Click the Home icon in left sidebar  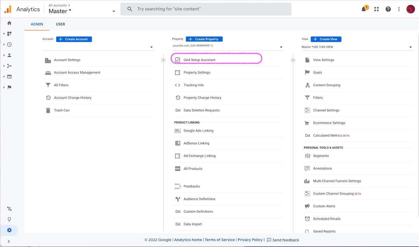[x=9, y=23]
